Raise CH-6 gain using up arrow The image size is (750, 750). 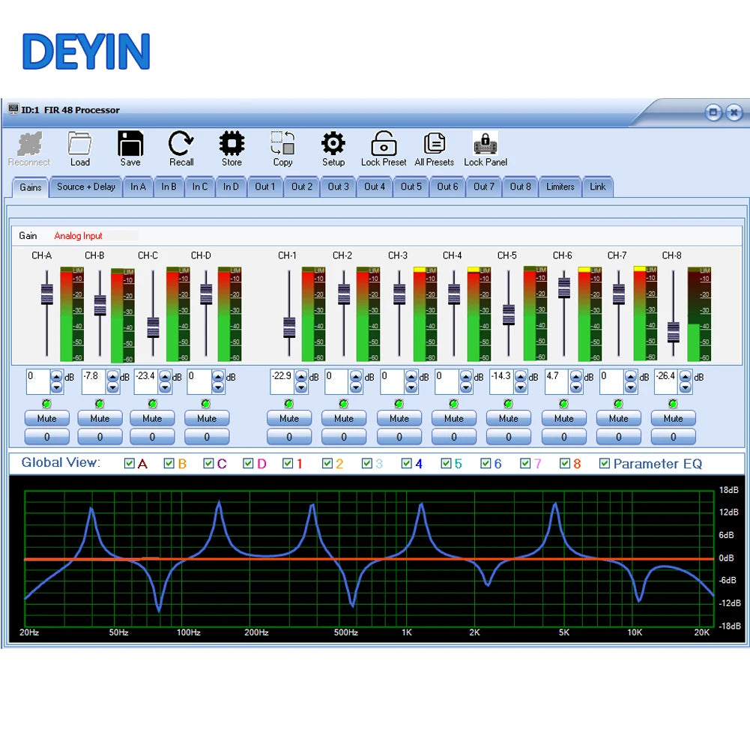click(x=577, y=377)
